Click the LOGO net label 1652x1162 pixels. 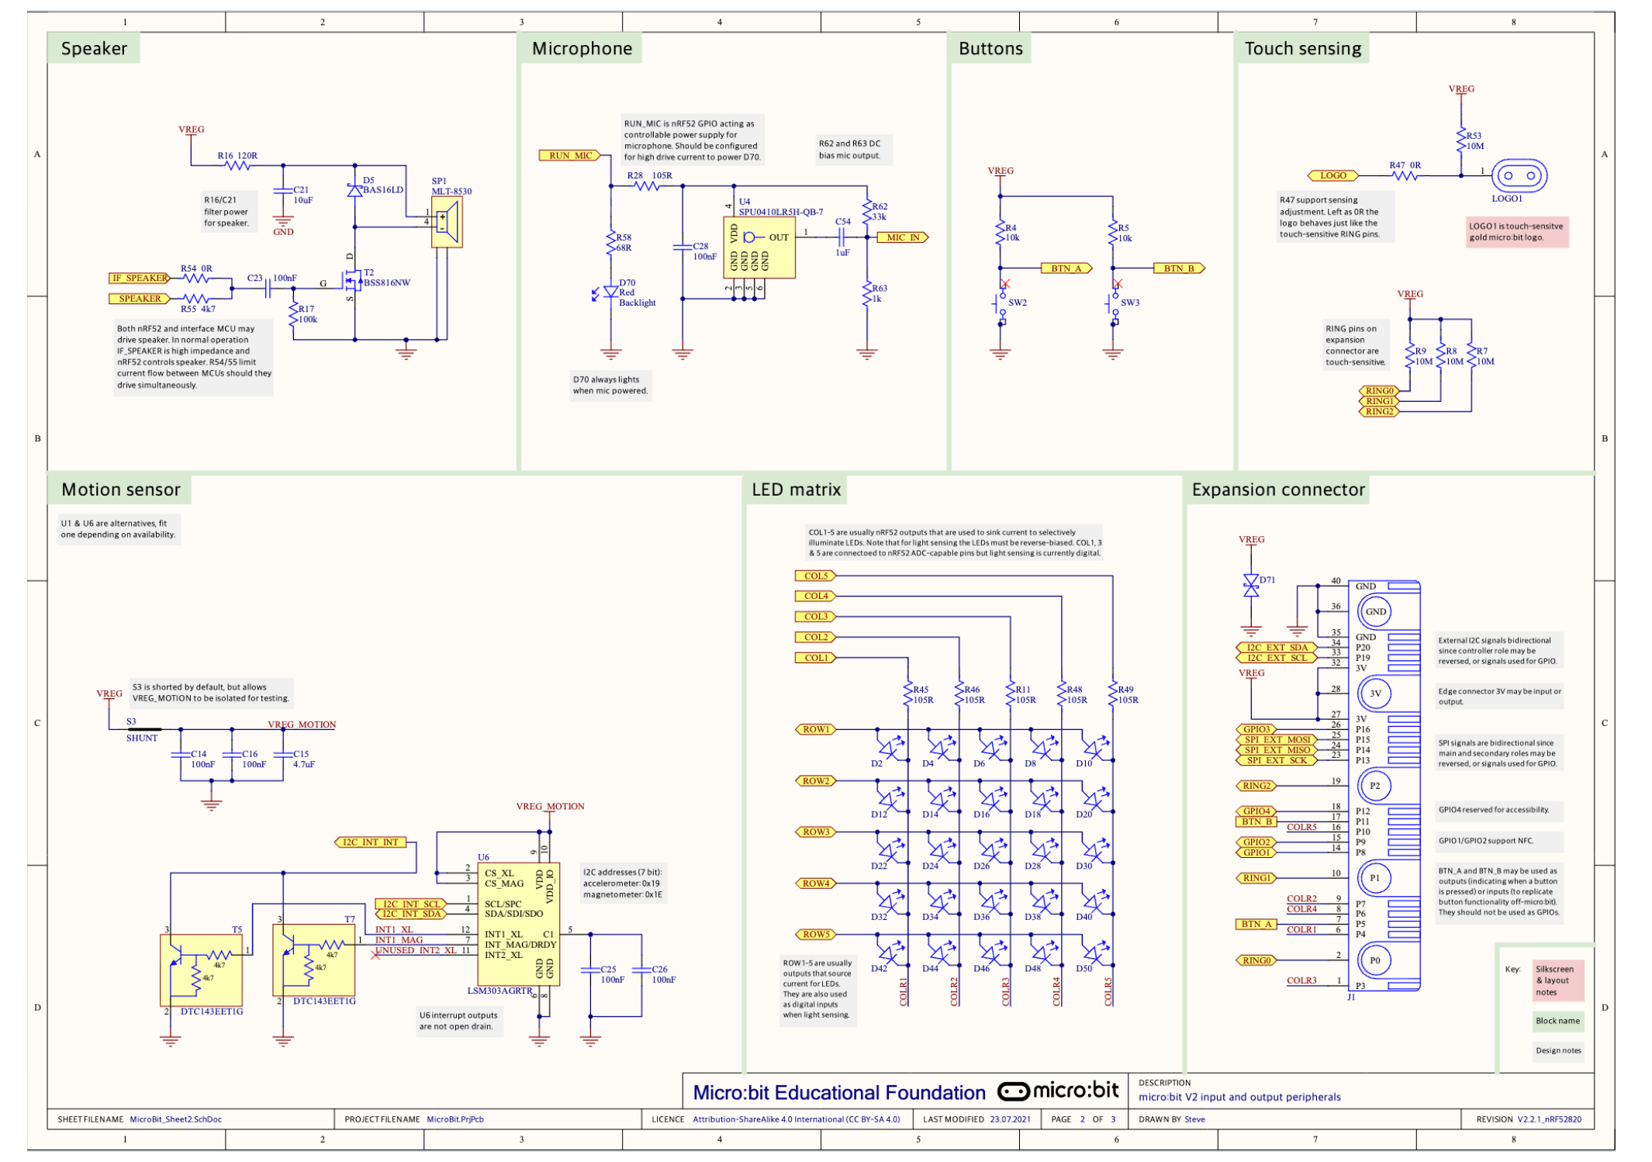click(x=1333, y=175)
